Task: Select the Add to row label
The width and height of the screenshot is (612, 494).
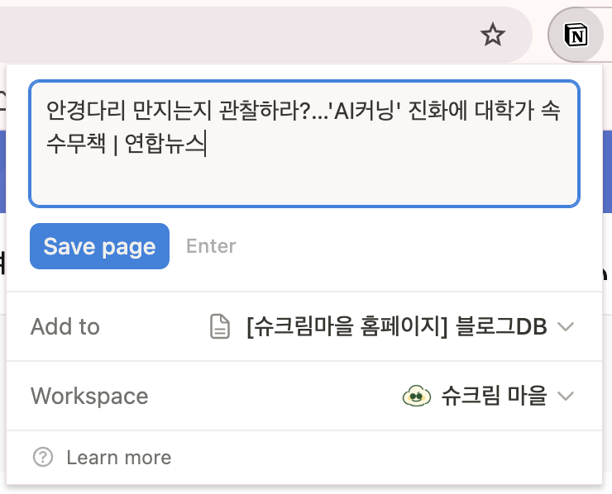Action: (65, 326)
